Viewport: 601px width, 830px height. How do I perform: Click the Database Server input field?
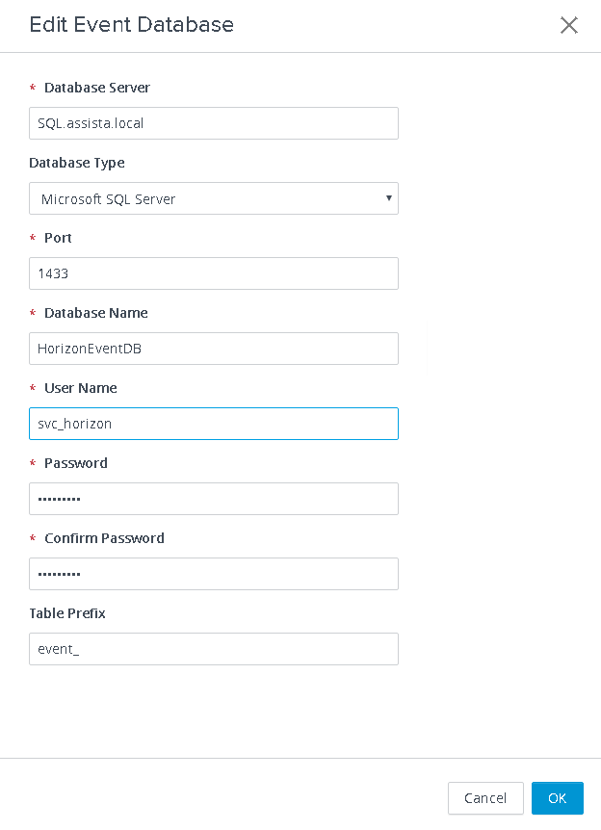214,123
